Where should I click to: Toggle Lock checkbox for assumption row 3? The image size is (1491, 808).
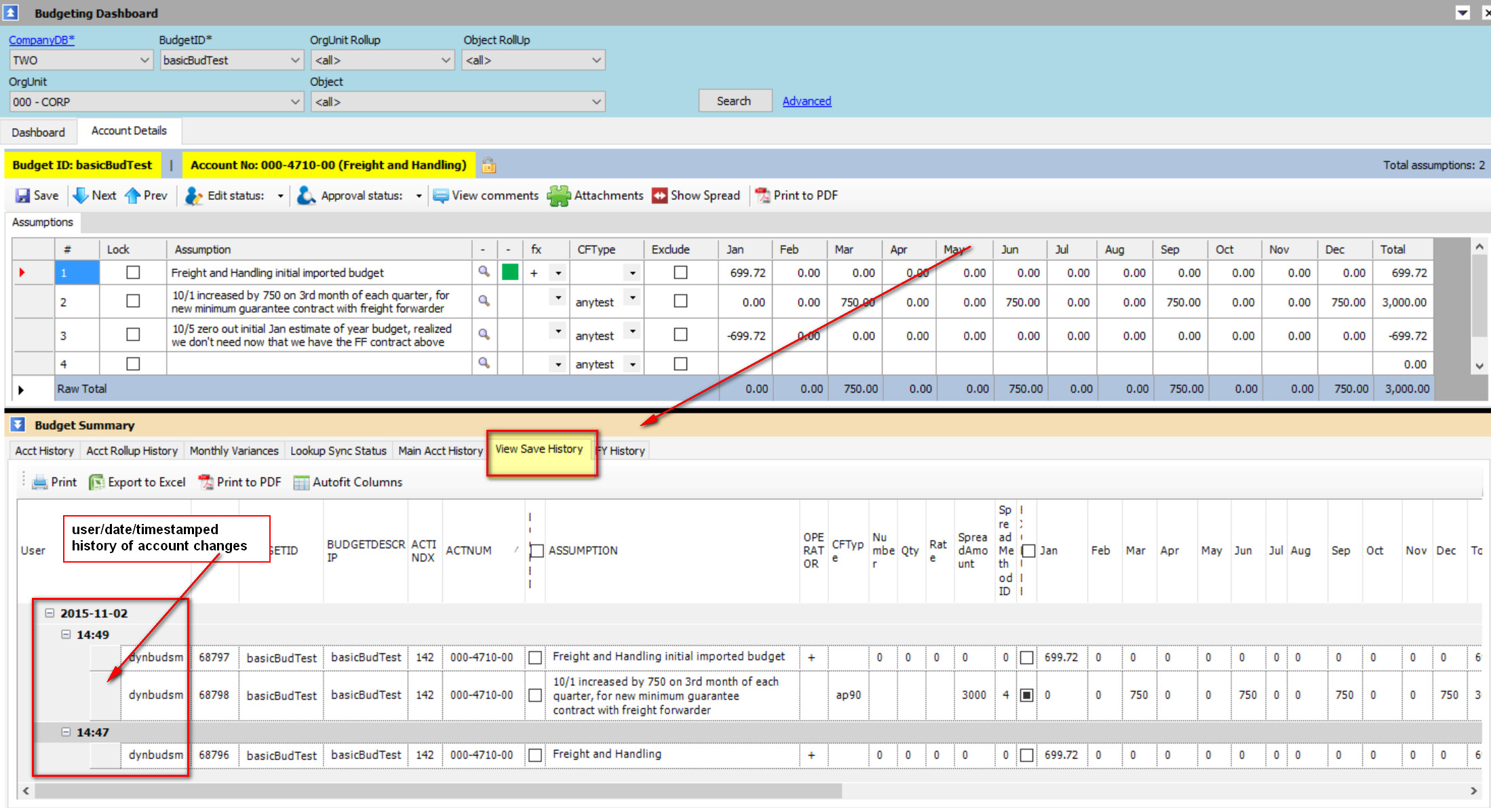click(x=133, y=335)
